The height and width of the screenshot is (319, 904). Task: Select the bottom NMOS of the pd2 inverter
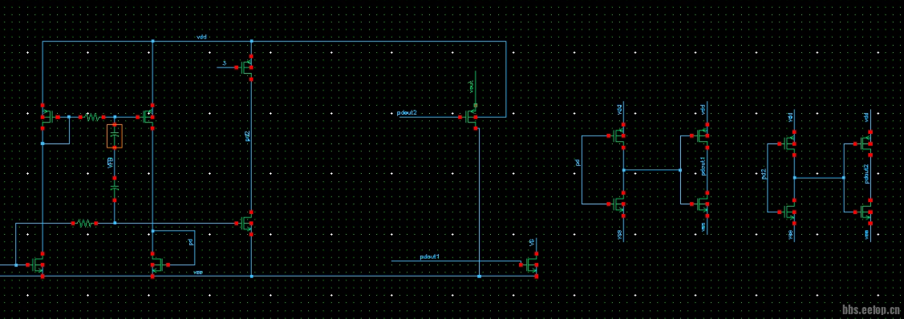789,212
